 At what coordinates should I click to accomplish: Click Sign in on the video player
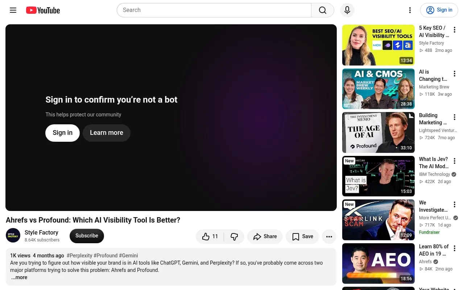point(62,133)
